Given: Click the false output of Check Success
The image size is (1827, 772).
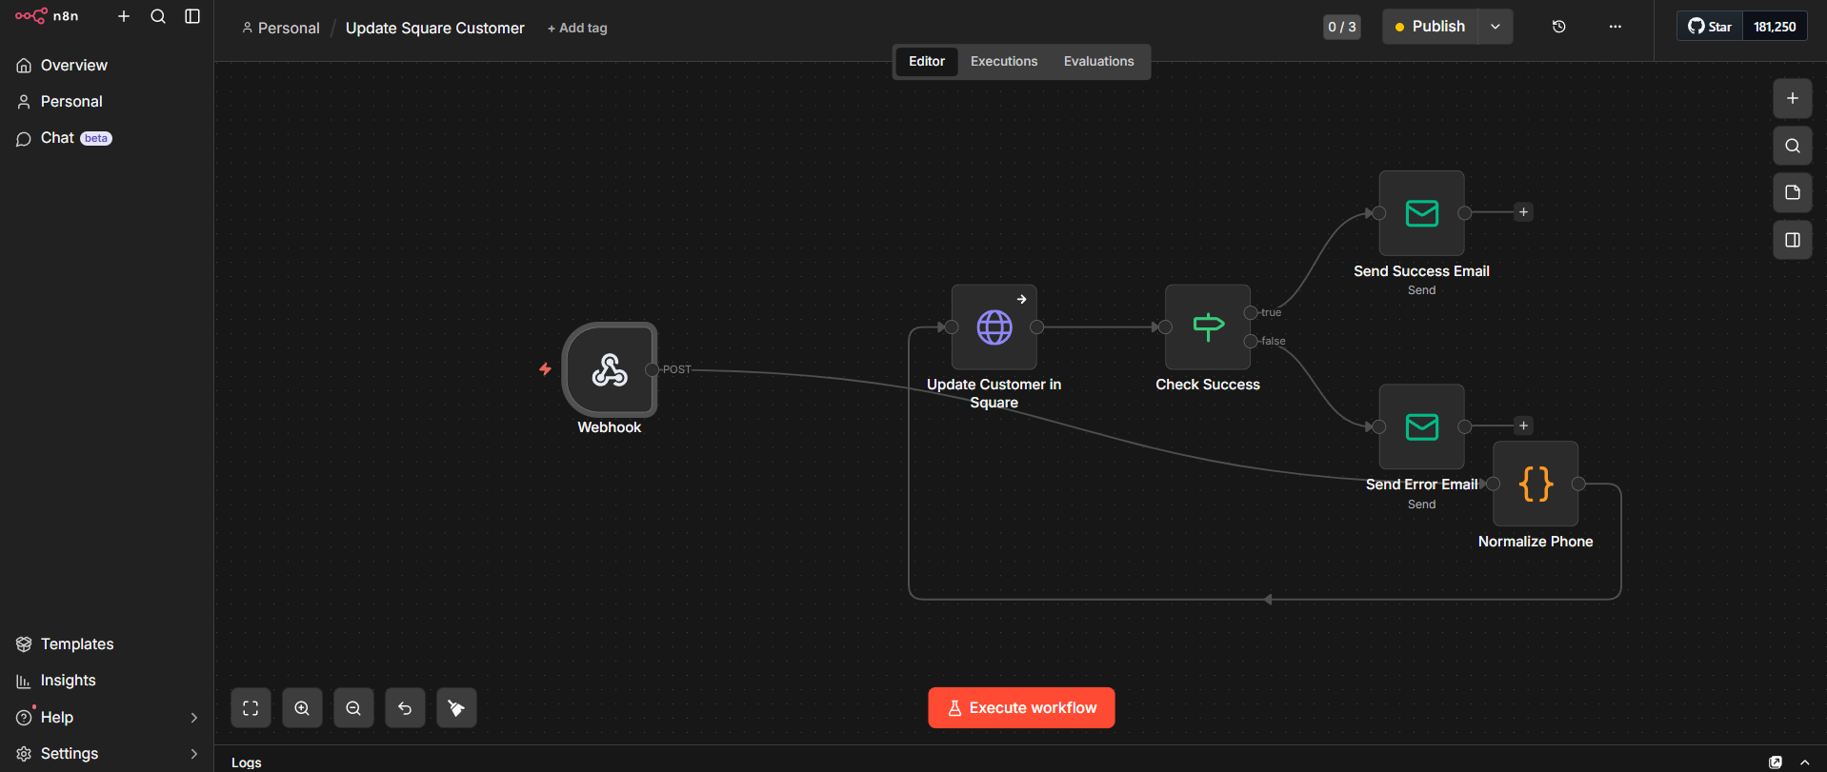Looking at the screenshot, I should 1251,341.
